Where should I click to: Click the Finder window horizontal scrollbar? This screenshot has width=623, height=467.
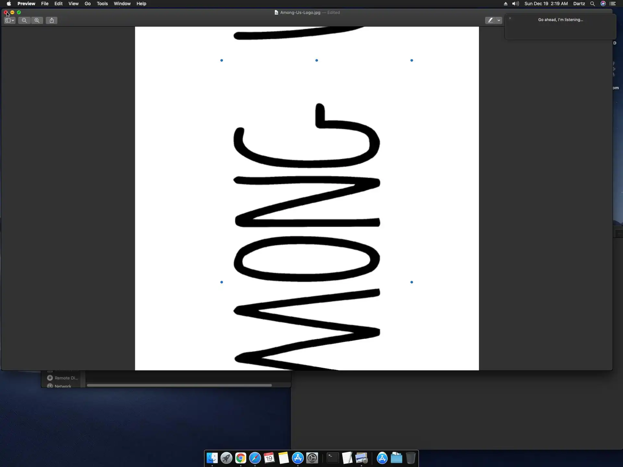(x=179, y=385)
